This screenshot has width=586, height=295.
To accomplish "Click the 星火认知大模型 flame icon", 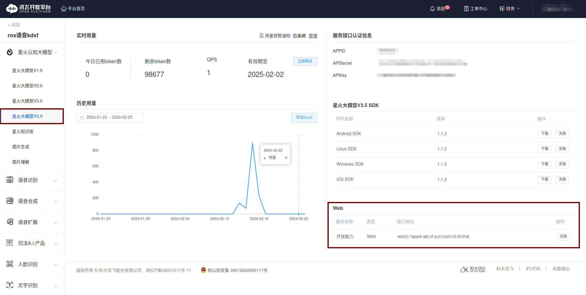I will pyautogui.click(x=10, y=52).
